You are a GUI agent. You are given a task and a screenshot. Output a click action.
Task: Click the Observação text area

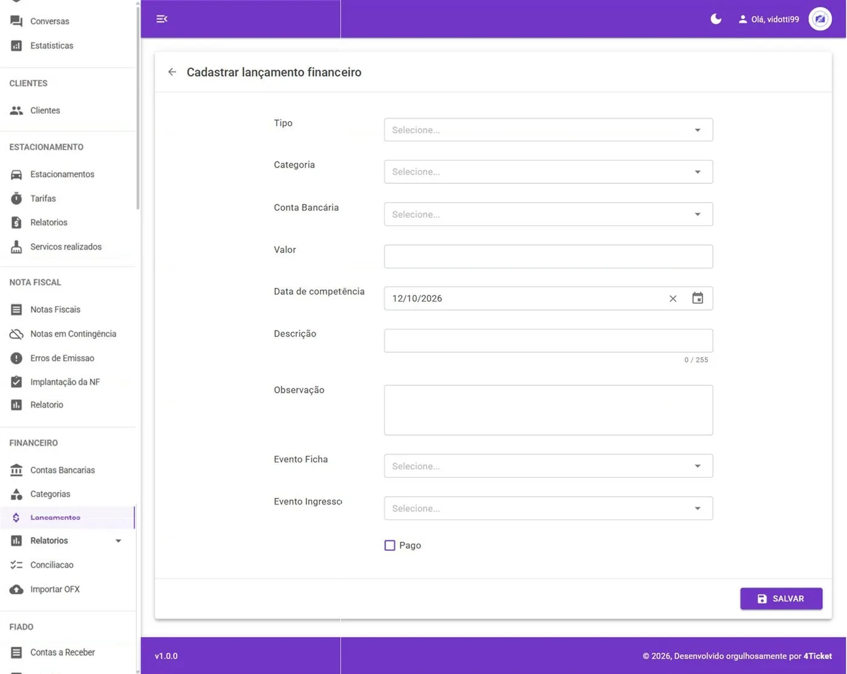[x=548, y=410]
